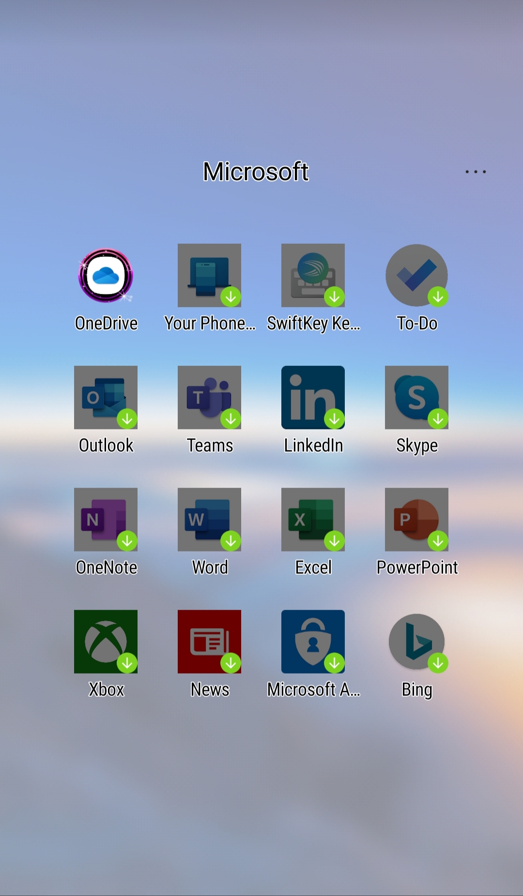The width and height of the screenshot is (523, 896).
Task: Tap the Word app icon
Action: click(x=209, y=519)
